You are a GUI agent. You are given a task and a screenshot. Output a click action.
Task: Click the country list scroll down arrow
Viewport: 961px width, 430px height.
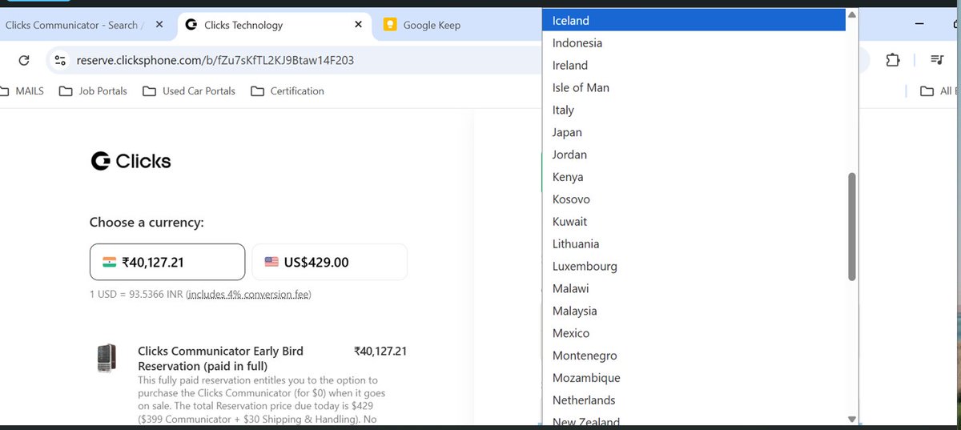pos(852,419)
